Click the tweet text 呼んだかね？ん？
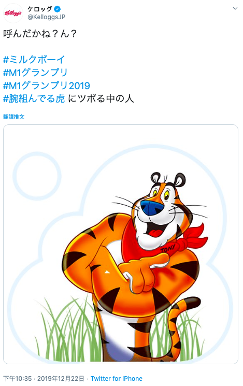The image size is (243, 386). (x=40, y=34)
